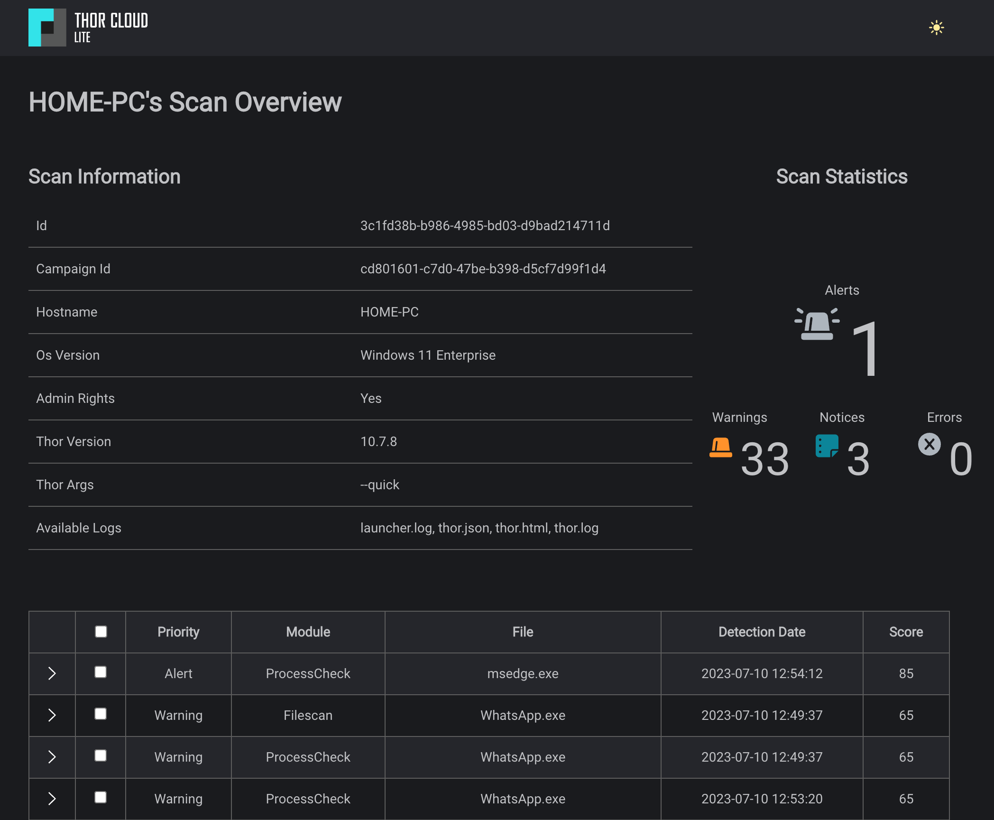Click the scan Id value text
Screen dimensions: 994x820
click(x=485, y=226)
